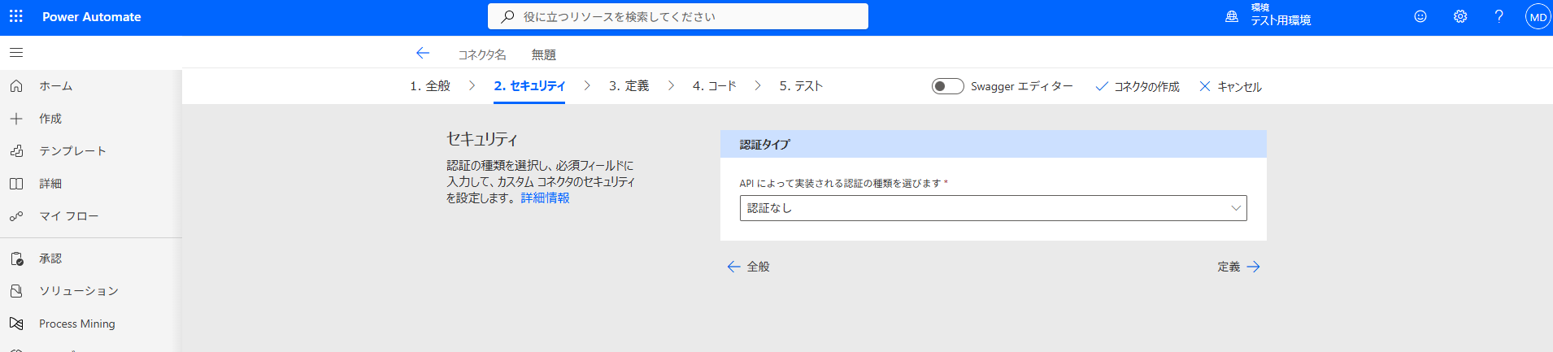The height and width of the screenshot is (352, 1553).
Task: Go to step 1. 全般 tab
Action: pyautogui.click(x=430, y=85)
